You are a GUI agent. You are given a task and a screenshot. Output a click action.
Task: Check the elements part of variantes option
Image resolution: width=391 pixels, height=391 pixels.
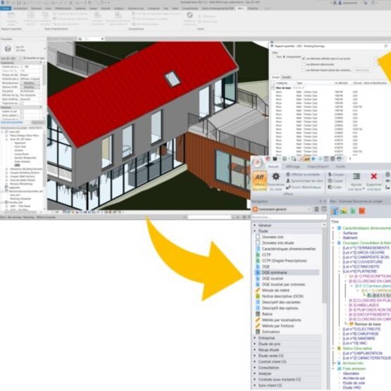tap(304, 70)
